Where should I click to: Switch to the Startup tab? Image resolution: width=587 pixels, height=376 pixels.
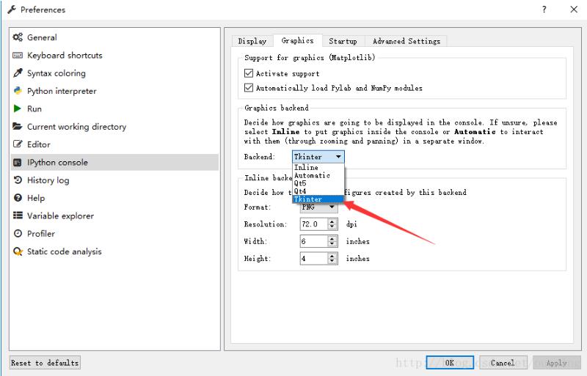click(343, 41)
